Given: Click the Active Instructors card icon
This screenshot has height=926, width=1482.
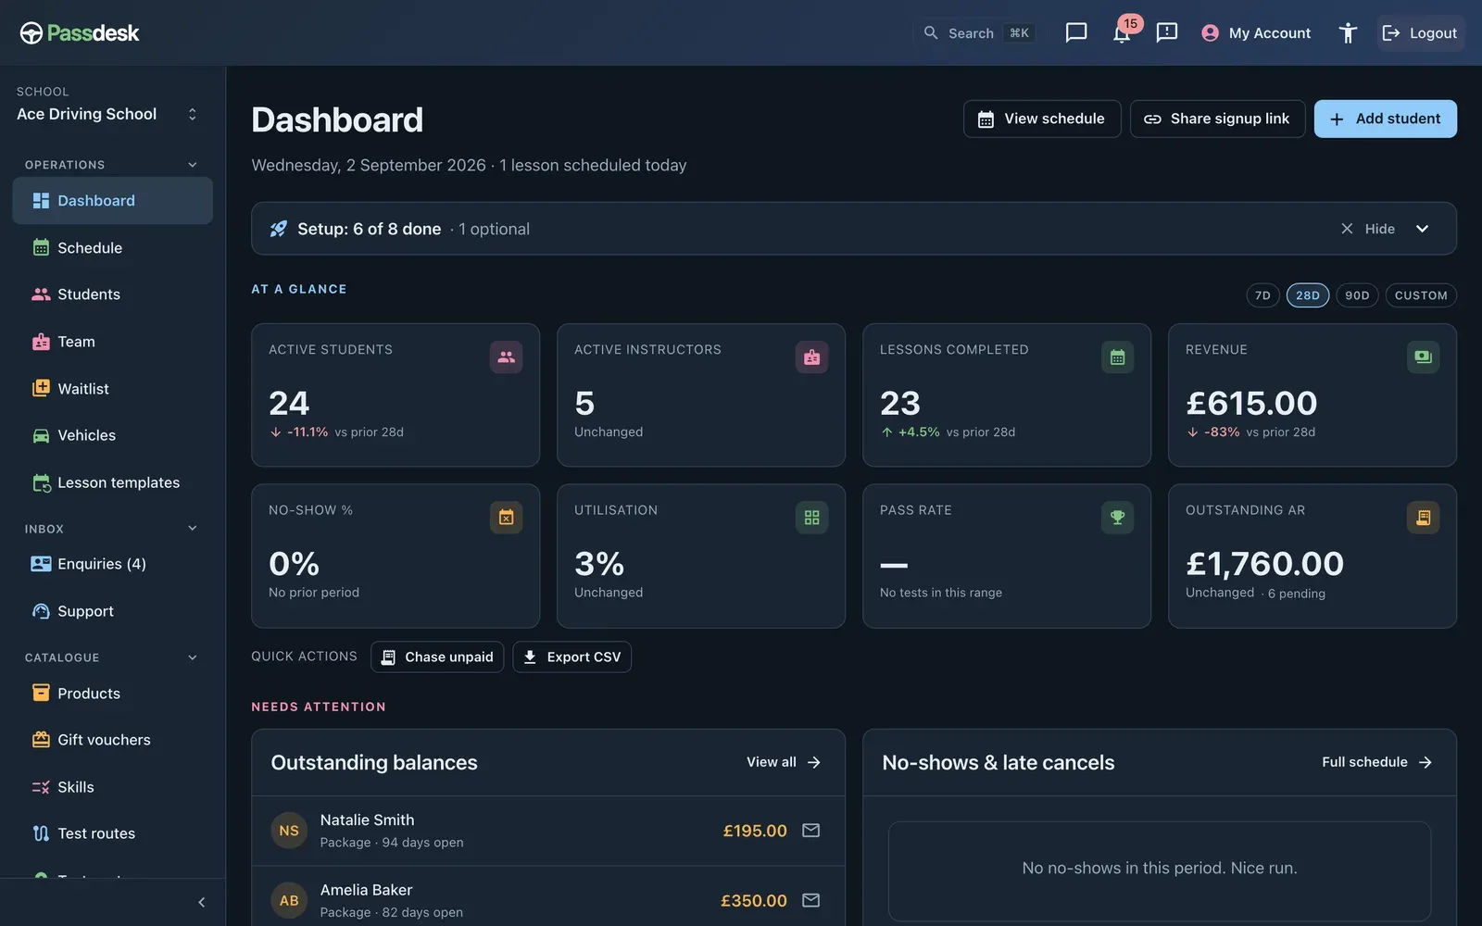Looking at the screenshot, I should [811, 357].
